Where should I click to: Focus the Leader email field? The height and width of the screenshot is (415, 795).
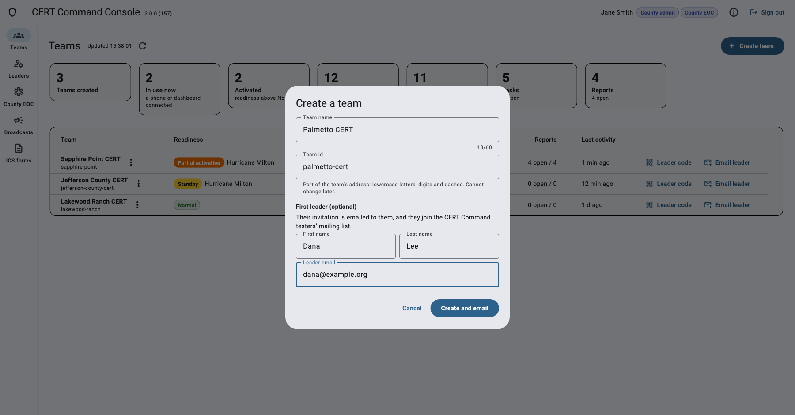[397, 275]
